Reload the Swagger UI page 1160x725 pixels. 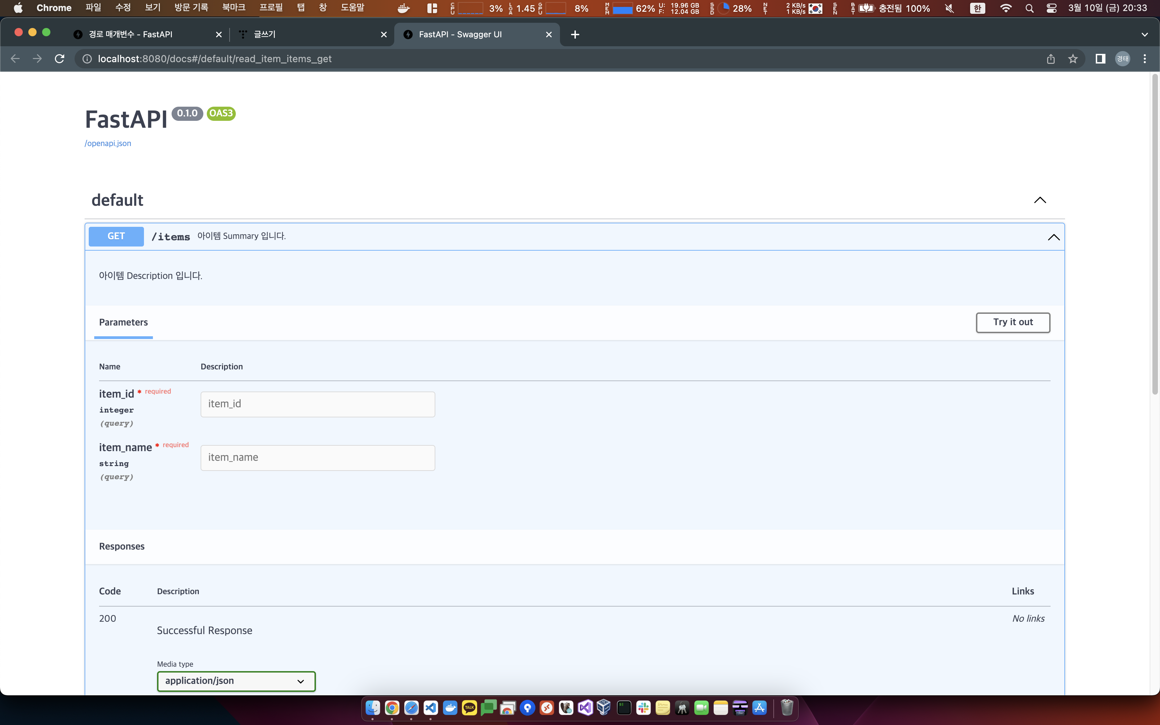click(59, 58)
